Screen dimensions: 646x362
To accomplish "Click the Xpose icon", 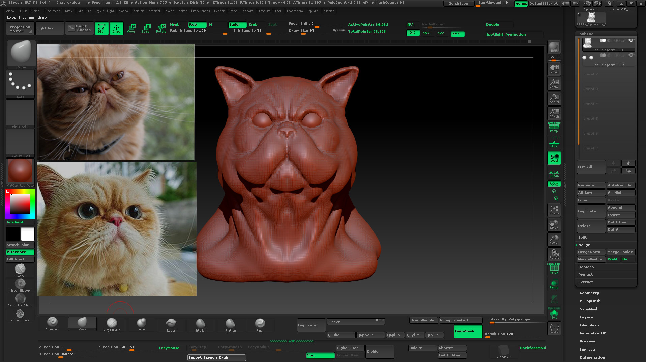I will 554,328.
